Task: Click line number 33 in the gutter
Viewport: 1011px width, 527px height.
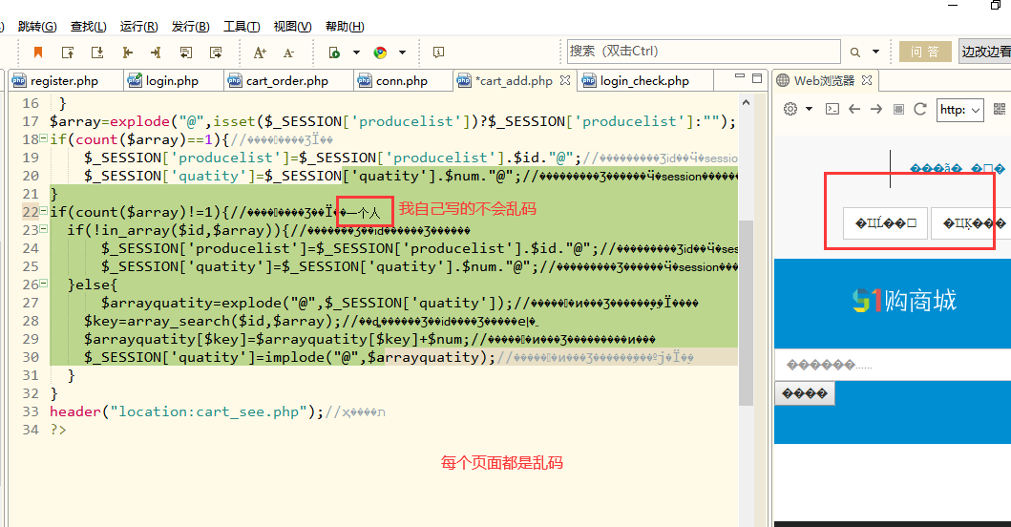Action: point(31,411)
